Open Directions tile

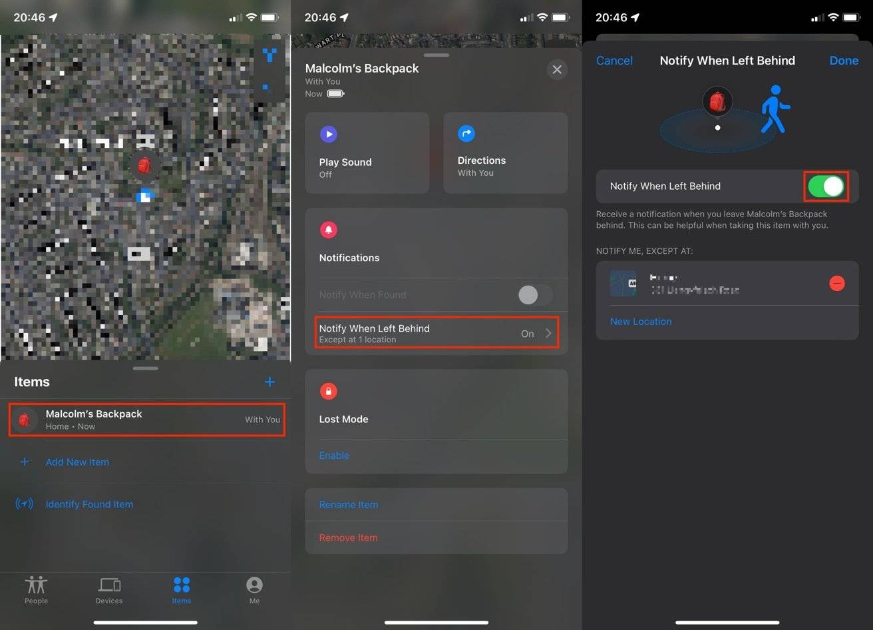coord(506,153)
